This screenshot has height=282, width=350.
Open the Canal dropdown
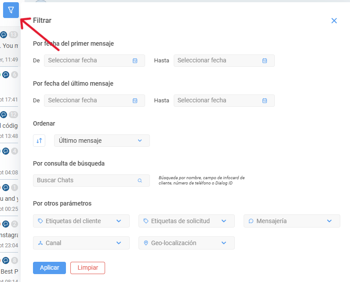[81, 243]
